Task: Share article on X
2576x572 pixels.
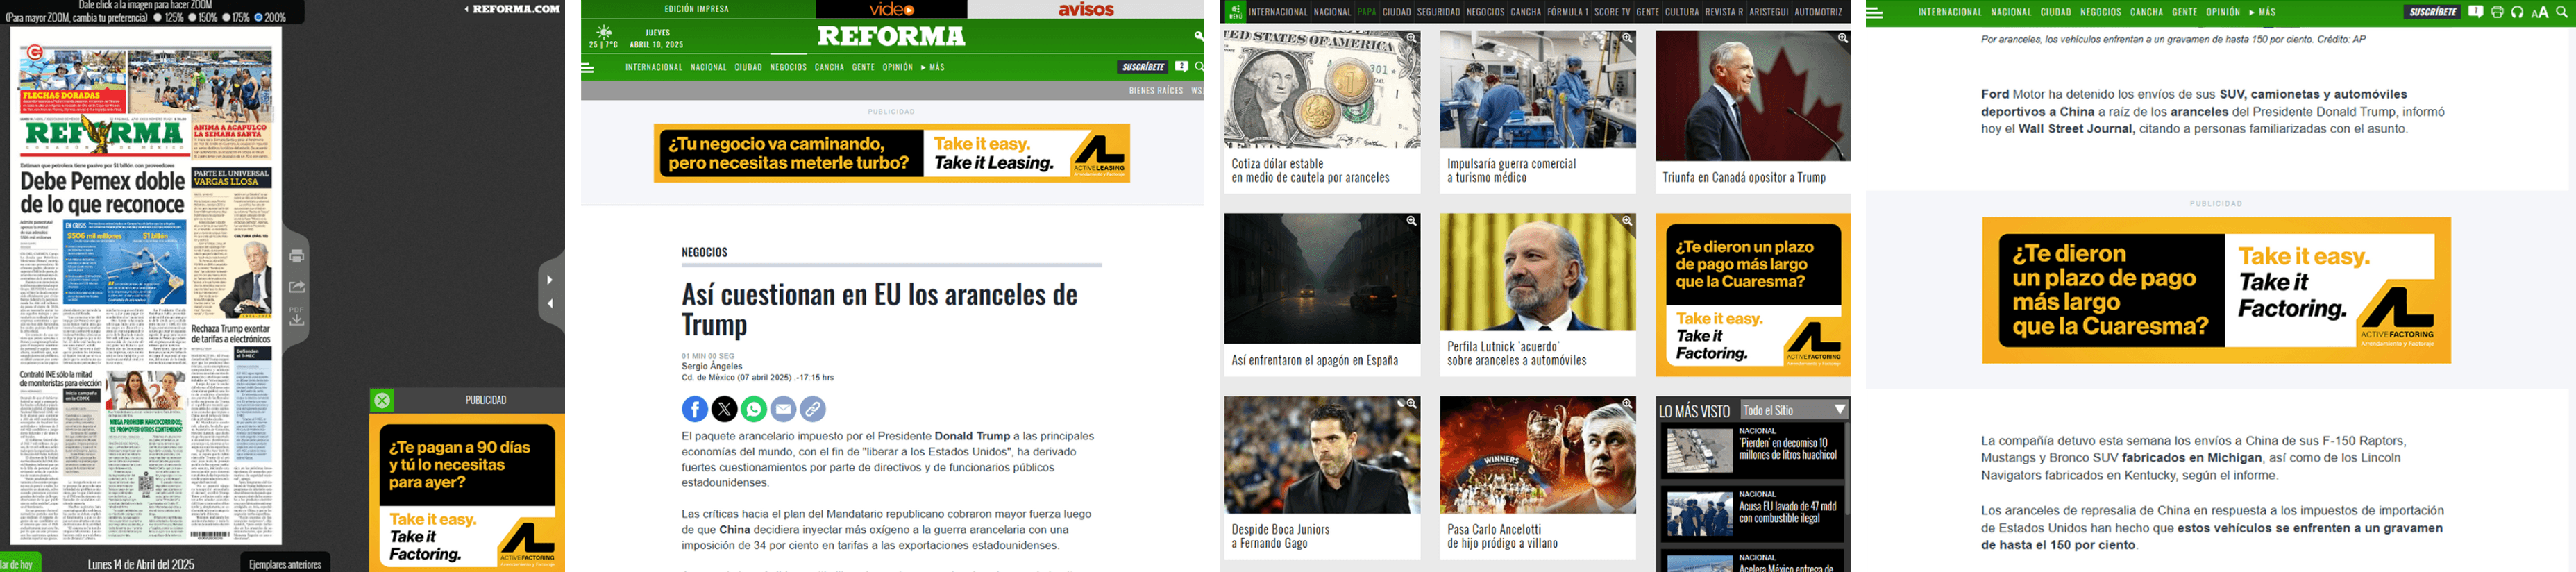Action: [724, 409]
